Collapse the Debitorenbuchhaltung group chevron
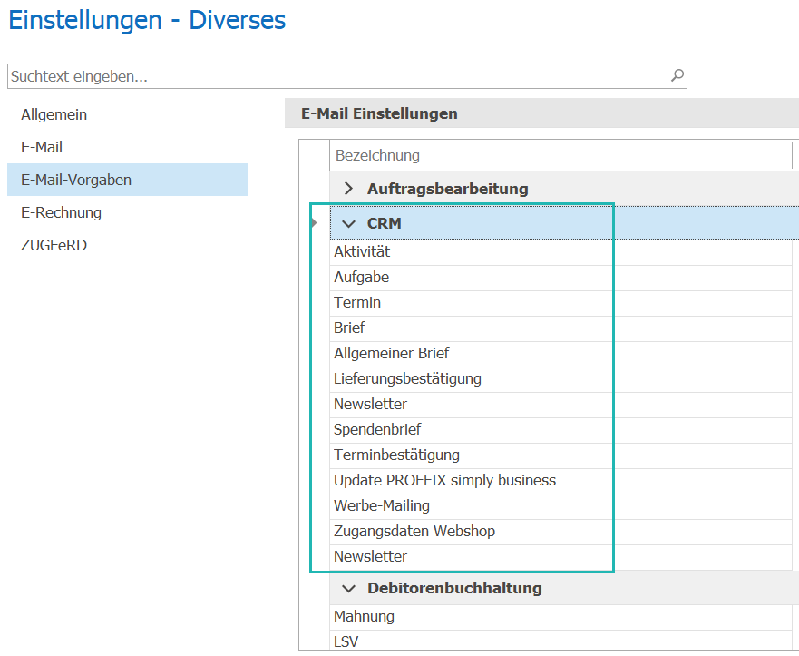This screenshot has height=656, width=799. (348, 588)
